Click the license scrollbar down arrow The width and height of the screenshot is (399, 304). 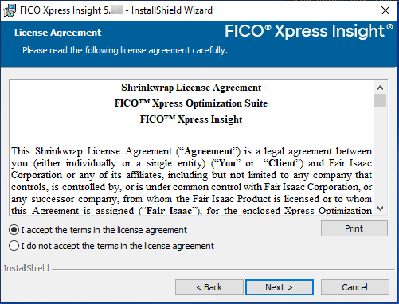(x=380, y=209)
